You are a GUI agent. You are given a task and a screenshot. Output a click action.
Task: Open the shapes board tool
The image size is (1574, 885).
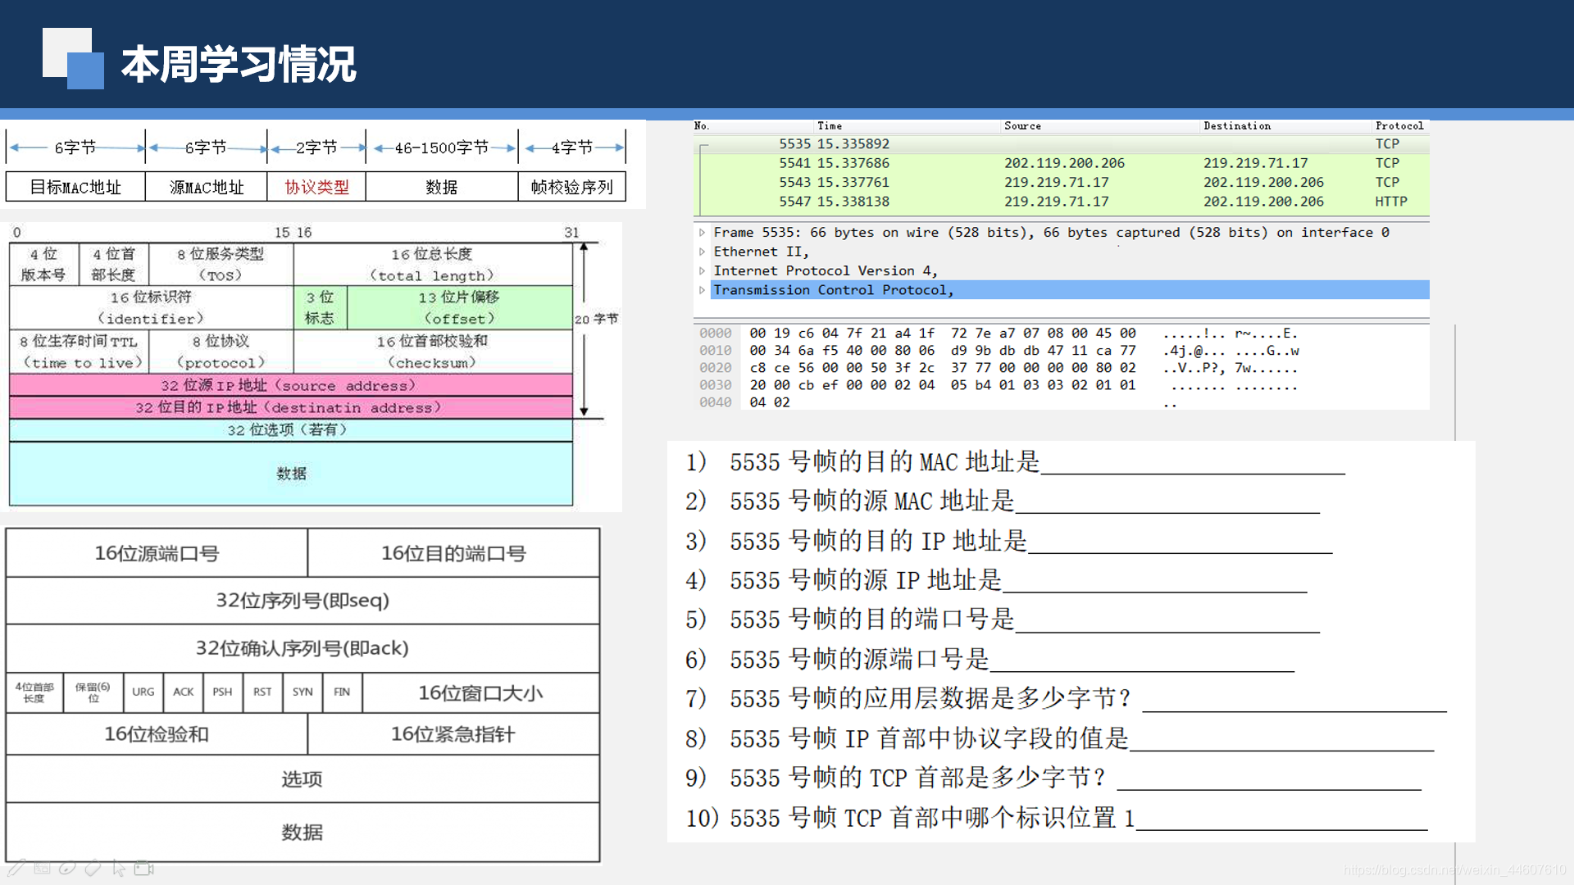tap(43, 868)
